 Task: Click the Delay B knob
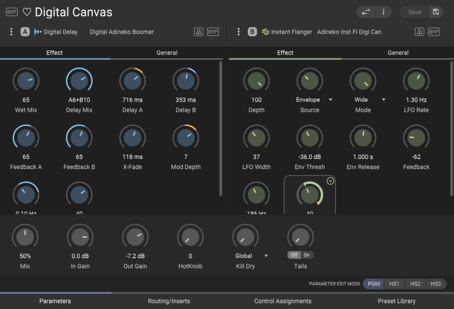tap(186, 81)
